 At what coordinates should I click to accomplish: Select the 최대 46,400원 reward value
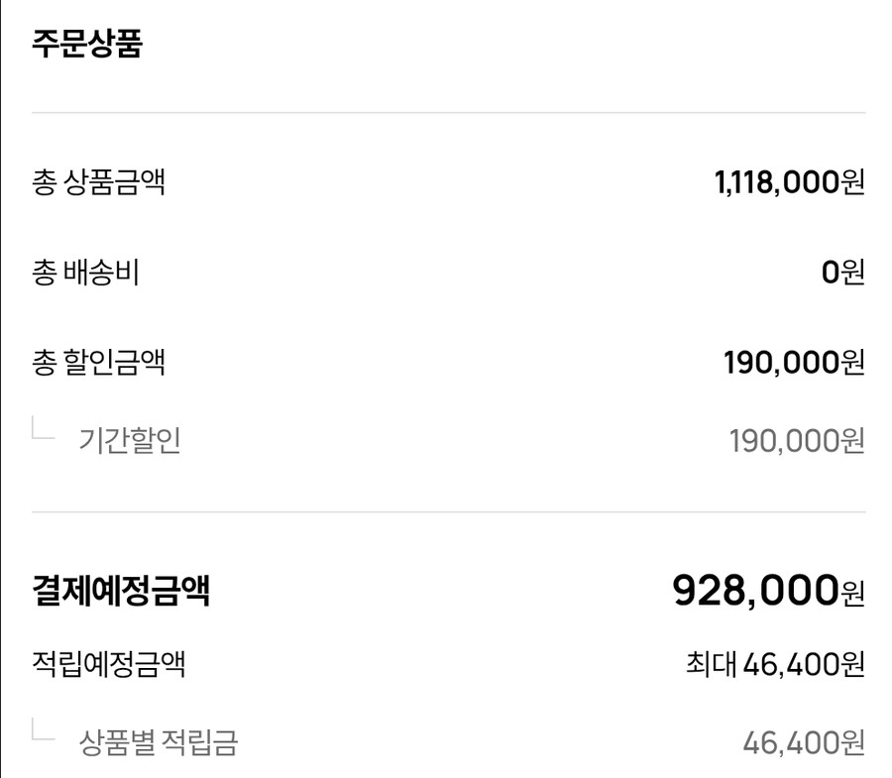775,664
